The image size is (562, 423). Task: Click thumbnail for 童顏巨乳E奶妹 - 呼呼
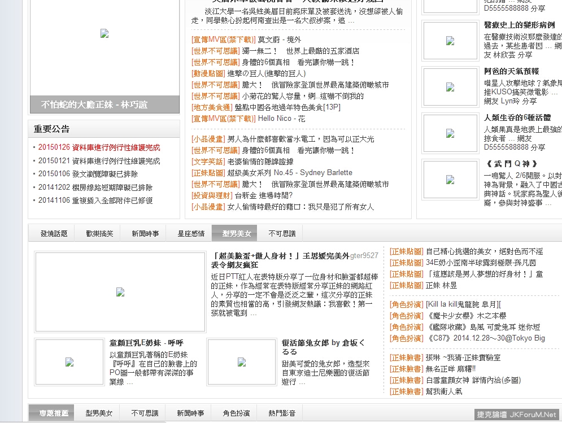click(69, 362)
